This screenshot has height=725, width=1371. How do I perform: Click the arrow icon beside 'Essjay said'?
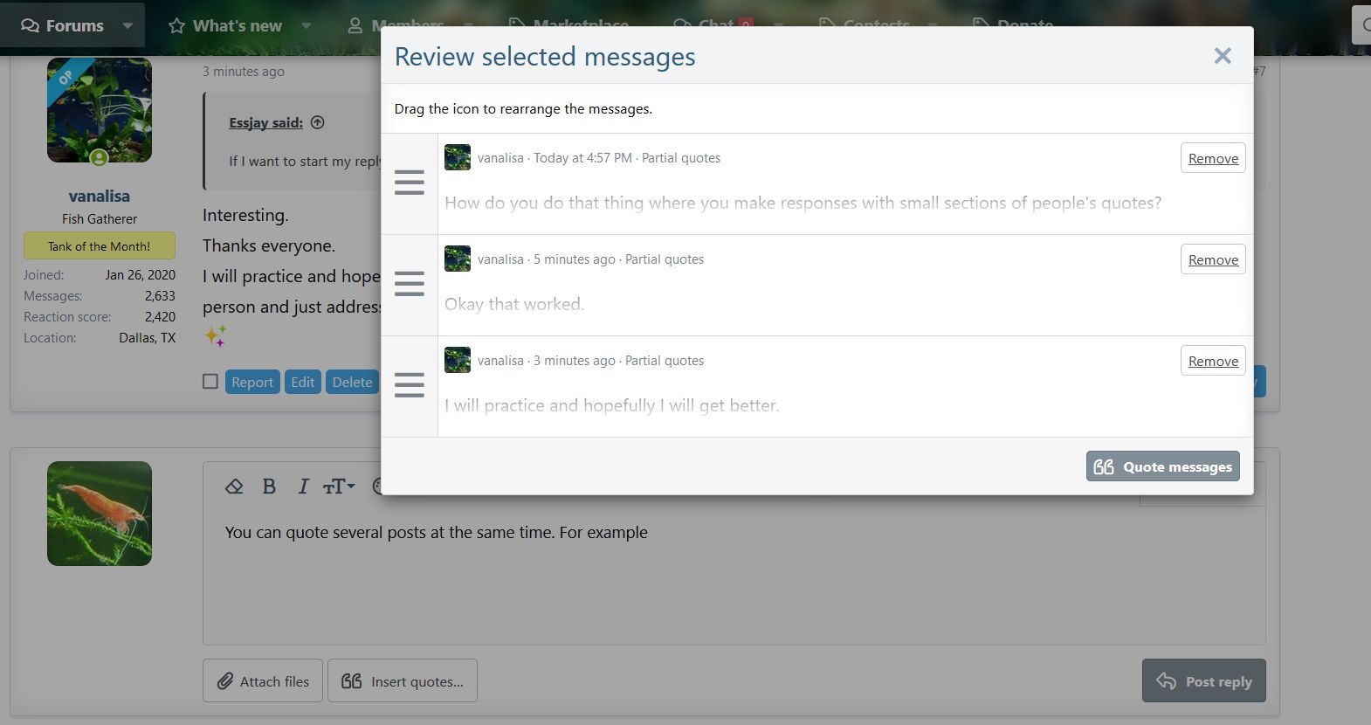pos(318,122)
